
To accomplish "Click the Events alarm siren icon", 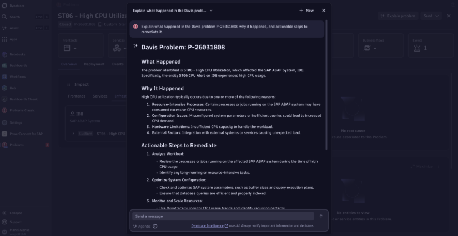I will pyautogui.click(x=417, y=48).
